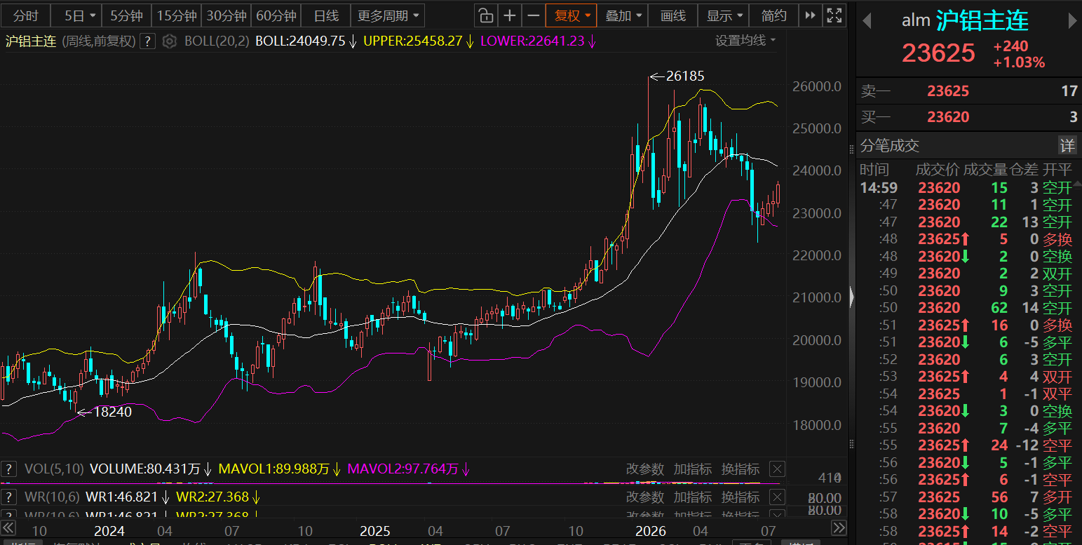Go to previous contract in quote panel

coord(867,21)
